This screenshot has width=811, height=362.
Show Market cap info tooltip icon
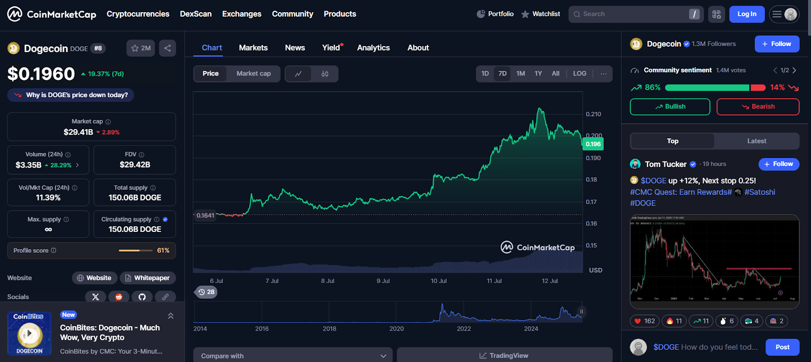click(x=108, y=122)
